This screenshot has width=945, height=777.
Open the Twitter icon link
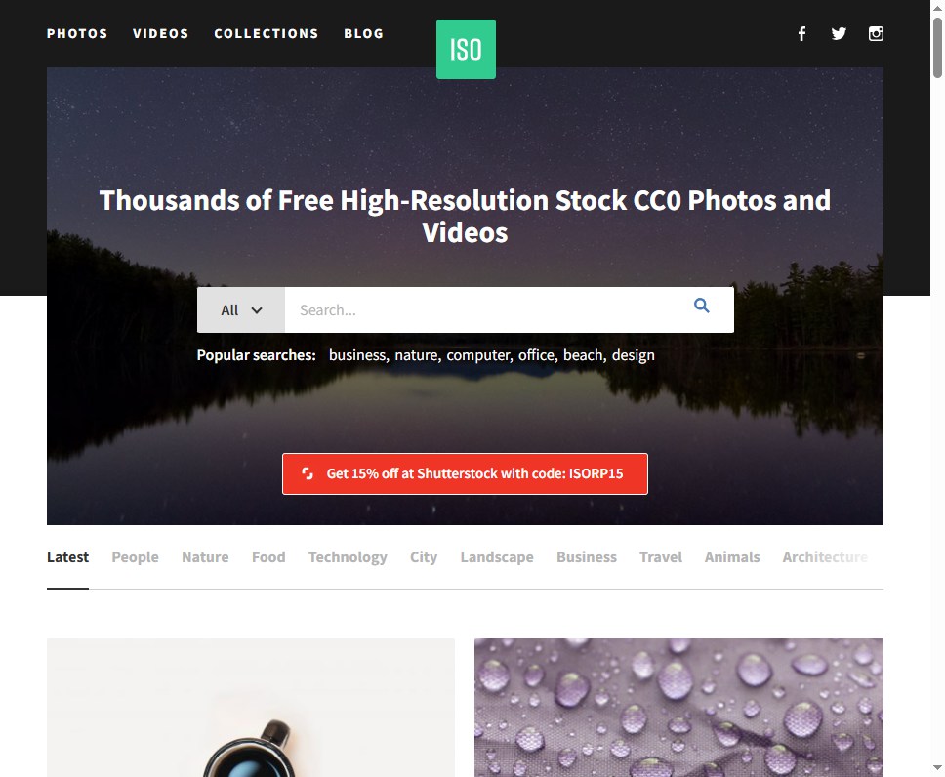point(839,34)
